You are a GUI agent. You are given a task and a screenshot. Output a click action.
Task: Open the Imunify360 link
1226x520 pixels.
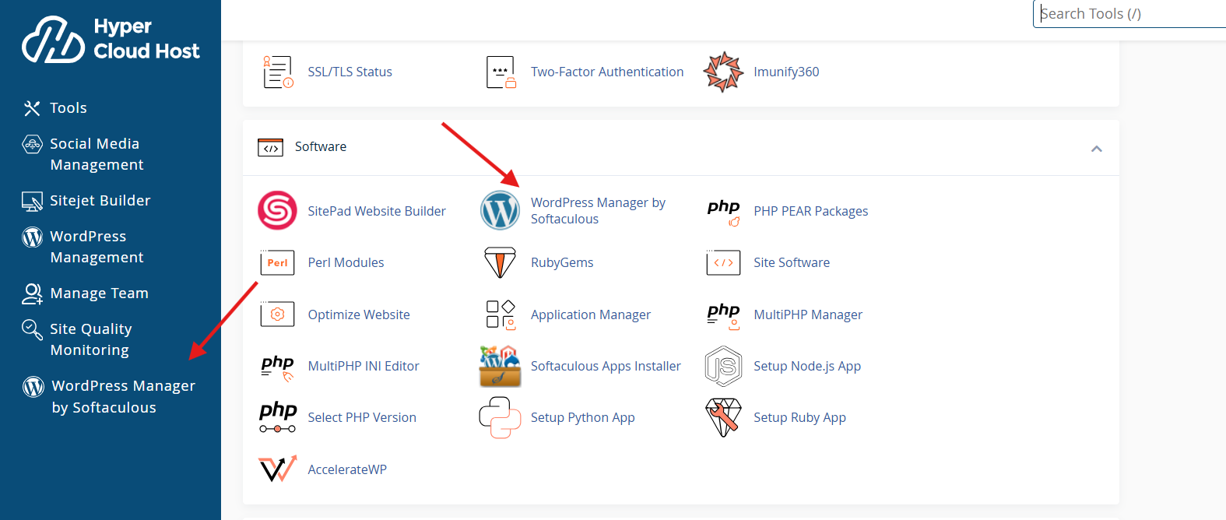click(786, 72)
